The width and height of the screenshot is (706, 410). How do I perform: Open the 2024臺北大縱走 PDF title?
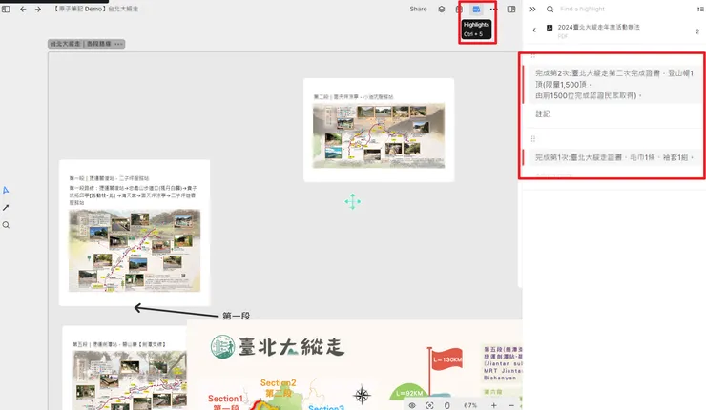click(x=598, y=27)
